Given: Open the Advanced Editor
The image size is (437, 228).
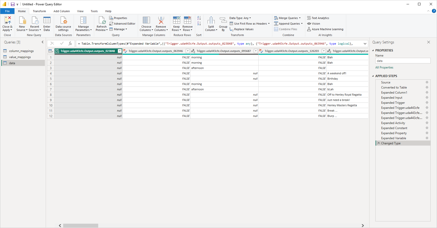Looking at the screenshot, I should point(122,24).
